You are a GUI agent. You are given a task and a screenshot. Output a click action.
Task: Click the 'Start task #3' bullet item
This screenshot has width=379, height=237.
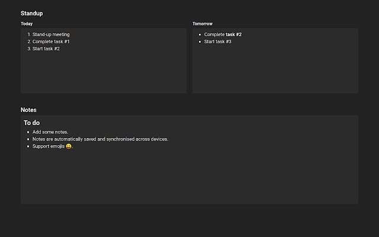(x=217, y=41)
